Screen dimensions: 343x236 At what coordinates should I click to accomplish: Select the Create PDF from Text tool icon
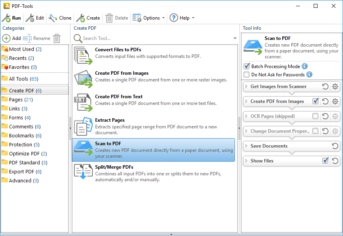point(83,103)
